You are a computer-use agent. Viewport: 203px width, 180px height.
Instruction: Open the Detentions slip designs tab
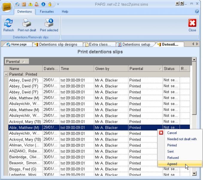(x=58, y=44)
